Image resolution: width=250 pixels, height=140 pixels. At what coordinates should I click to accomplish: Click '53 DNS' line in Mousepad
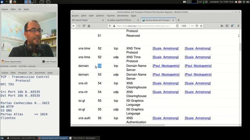tap(6, 110)
